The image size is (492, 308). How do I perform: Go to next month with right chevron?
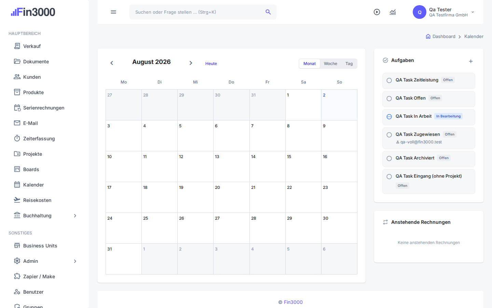click(x=191, y=63)
